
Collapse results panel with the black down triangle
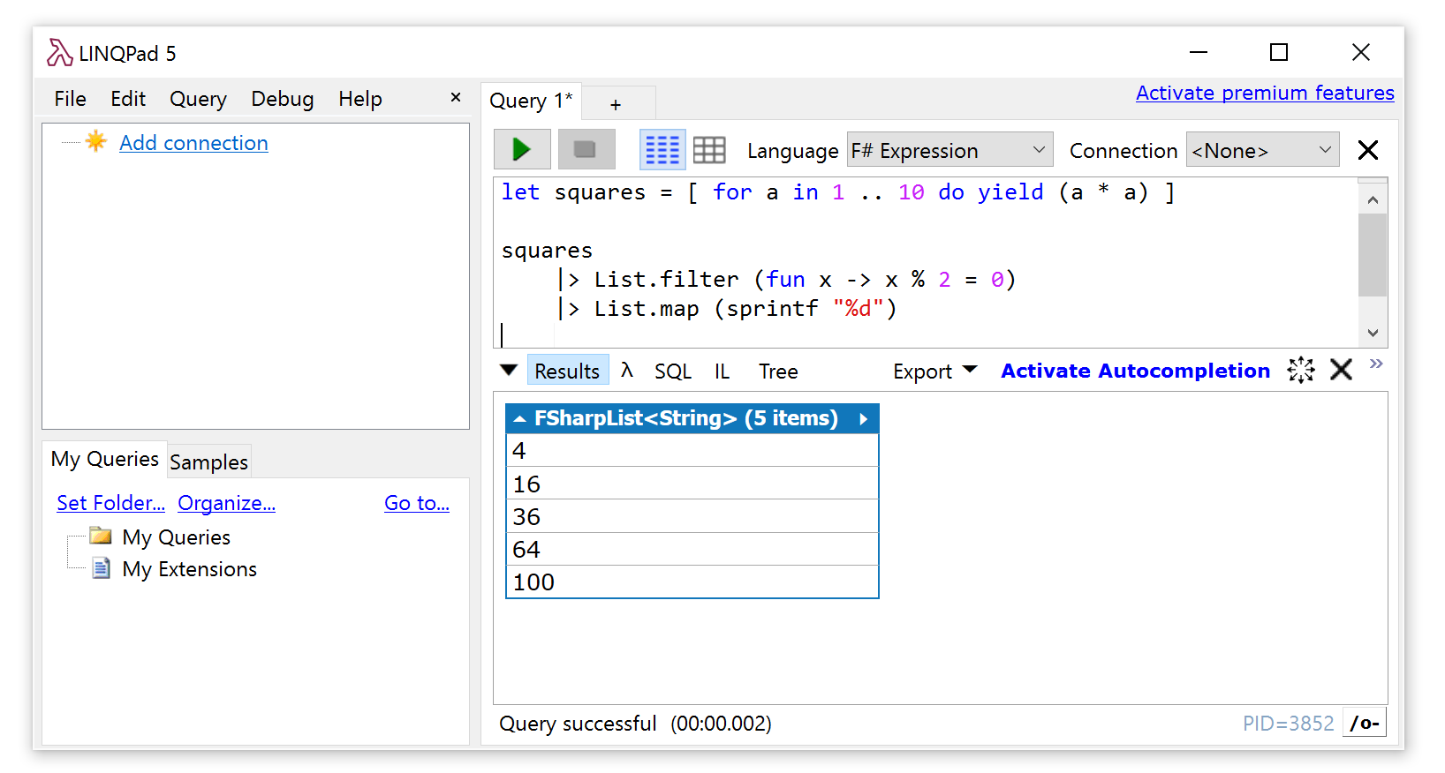(x=509, y=370)
